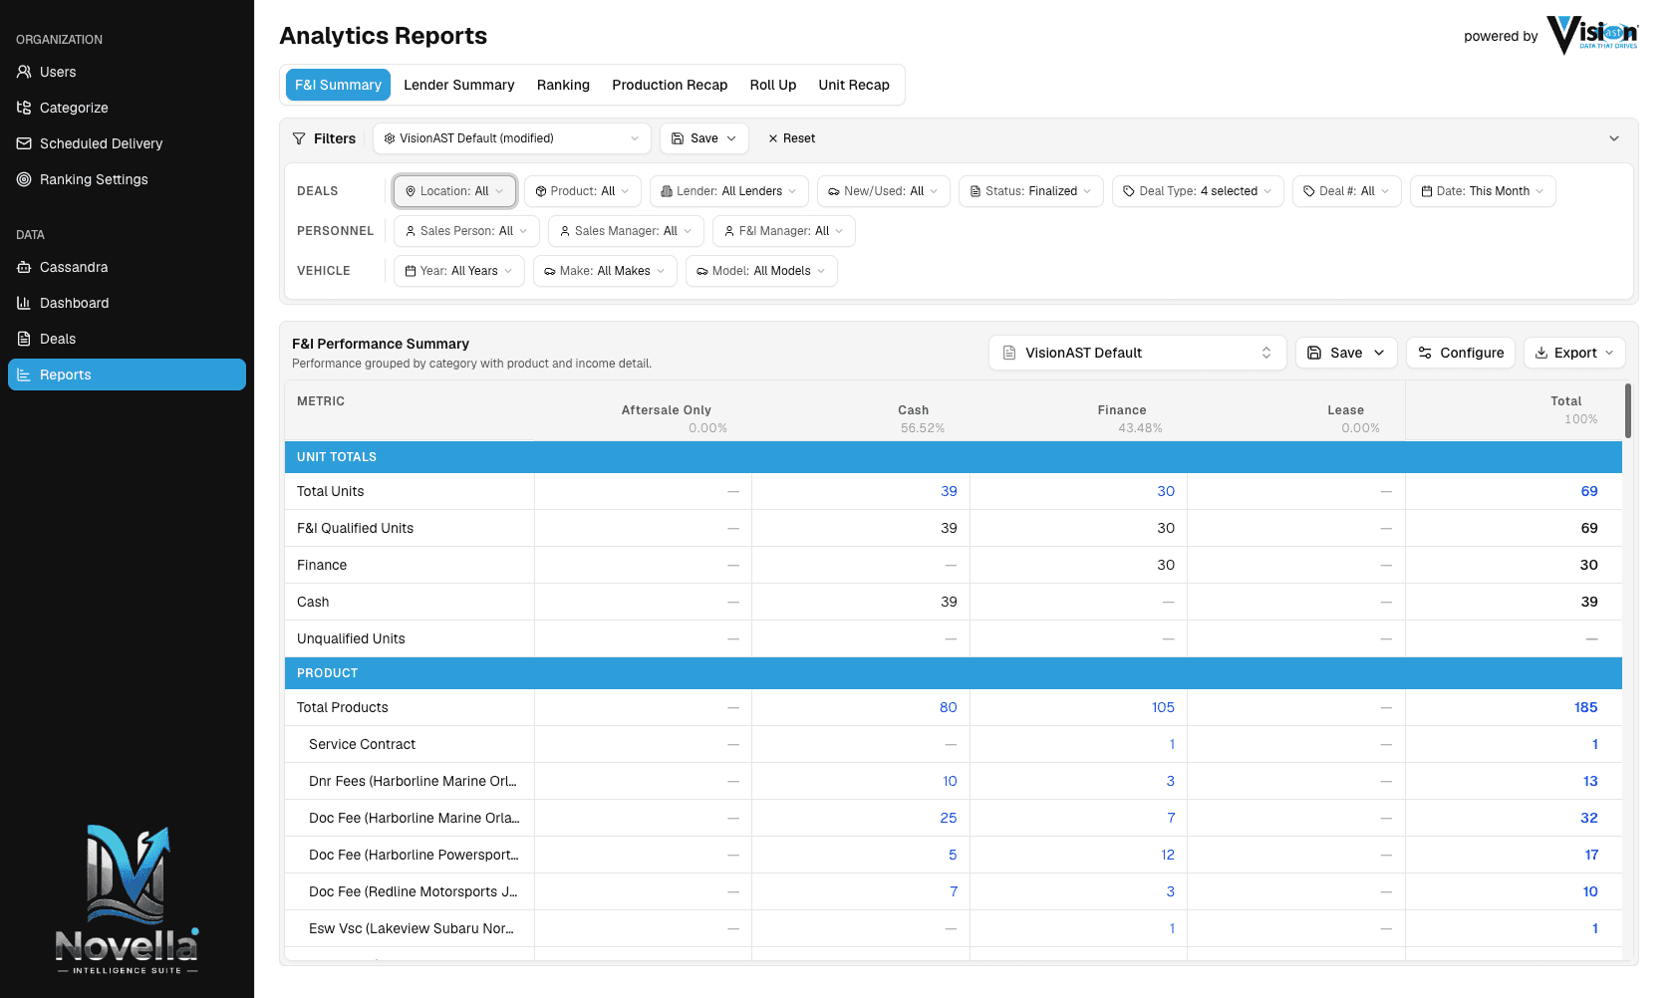Open the Ranking tab
Image resolution: width=1674 pixels, height=998 pixels.
(x=563, y=85)
